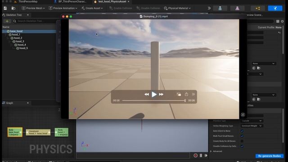Enable the Create Body for All Bones checkbox
The width and height of the screenshot is (288, 162).
click(x=242, y=141)
